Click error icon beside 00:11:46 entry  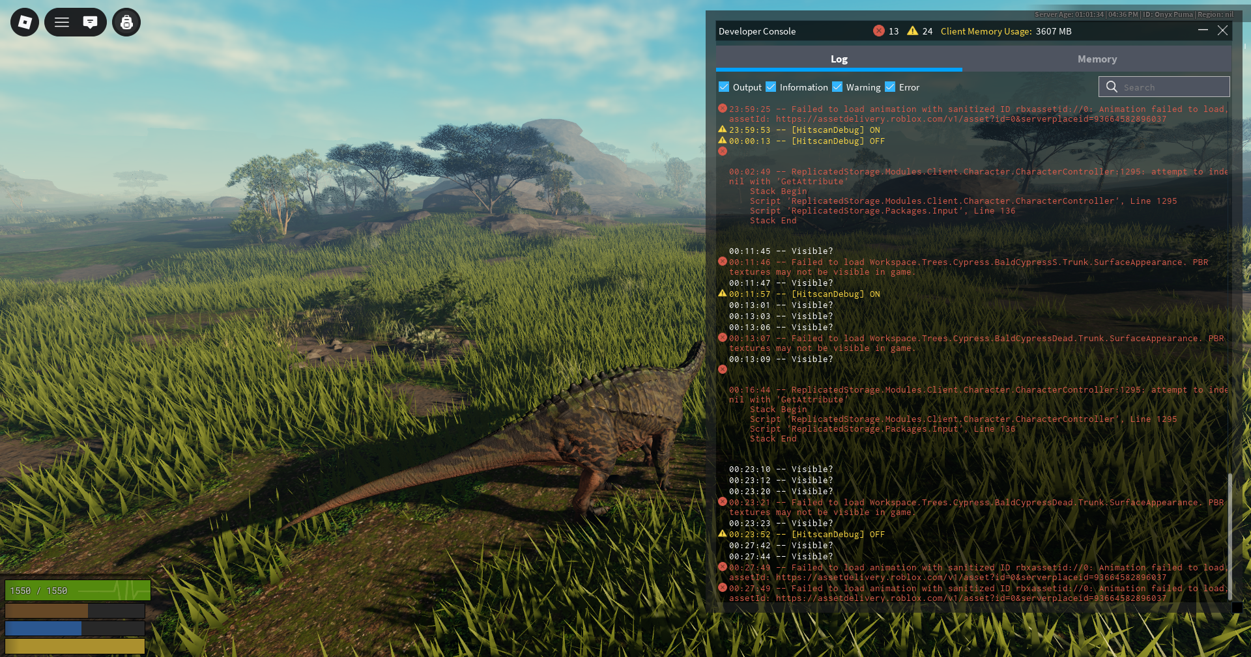click(723, 261)
